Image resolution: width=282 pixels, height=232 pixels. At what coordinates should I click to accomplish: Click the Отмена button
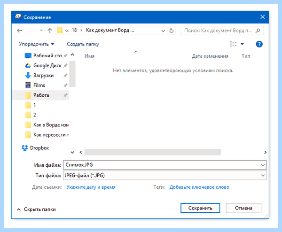pos(243,208)
